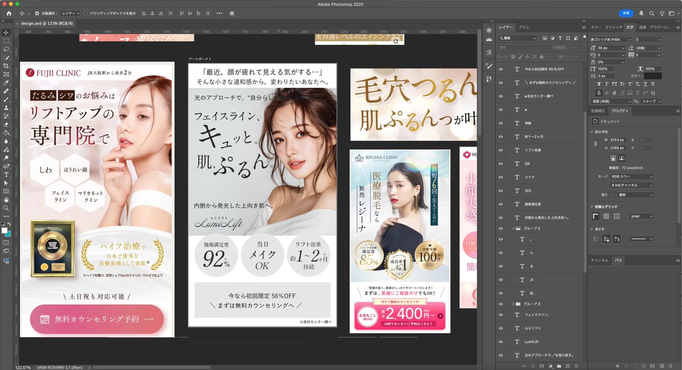This screenshot has height=370, width=682.
Task: Open the Layers panel menu icon
Action: coord(583,27)
